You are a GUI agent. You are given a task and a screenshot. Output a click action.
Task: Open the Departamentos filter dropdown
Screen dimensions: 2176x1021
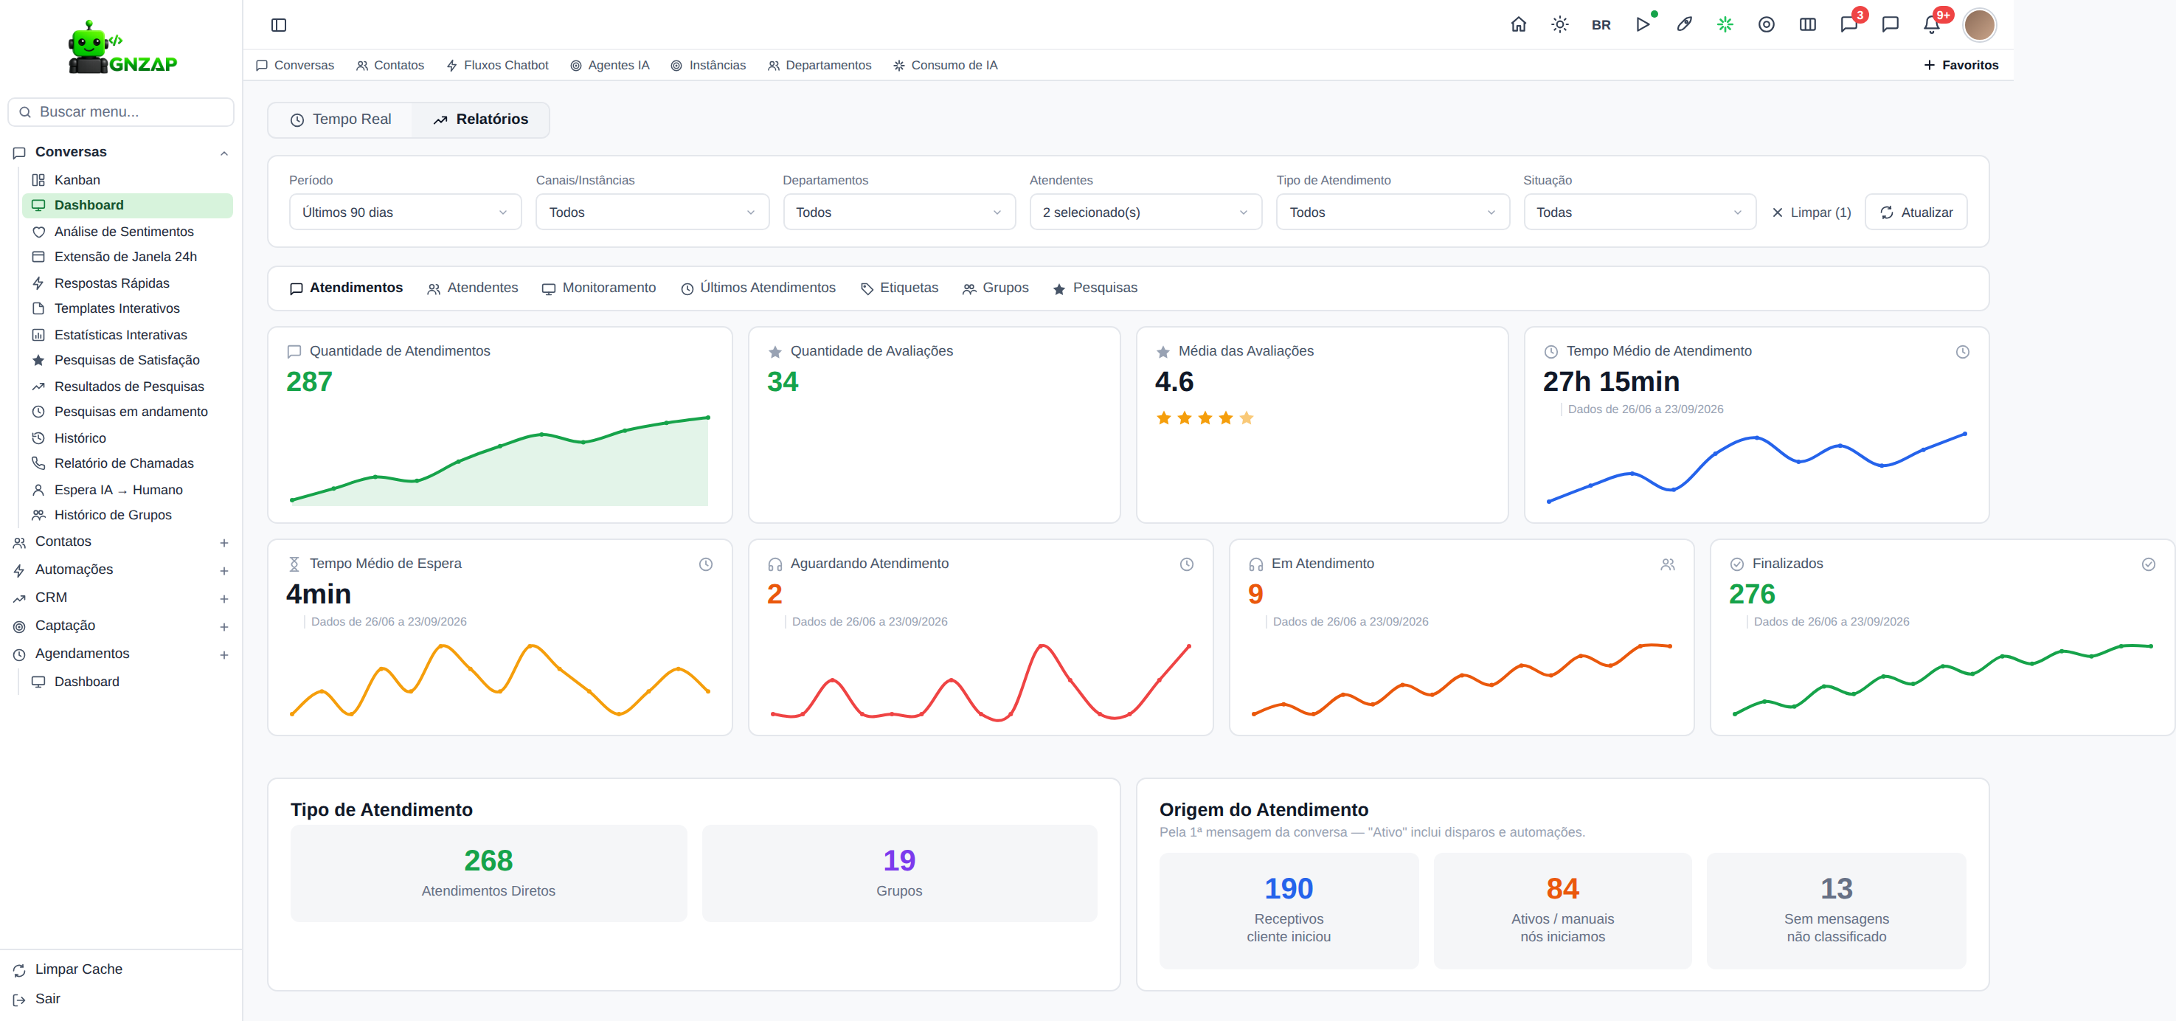coord(898,212)
